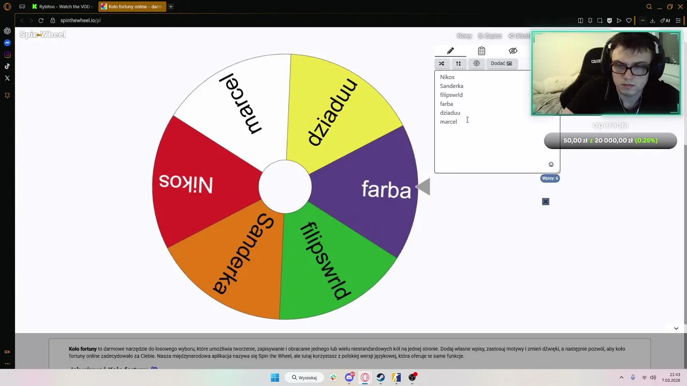Open the GX control sidebar item
Image resolution: width=687 pixels, height=386 pixels.
(8, 352)
